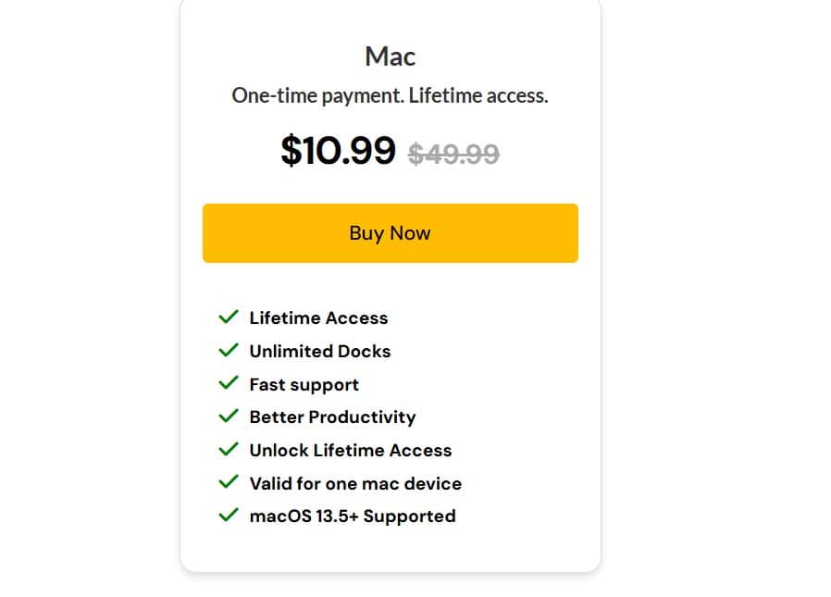Click the Valid for one mac device entry

(355, 483)
